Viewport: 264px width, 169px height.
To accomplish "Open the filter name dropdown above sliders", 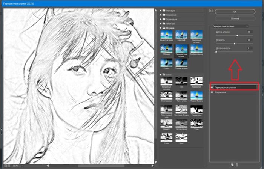I will 230,26.
